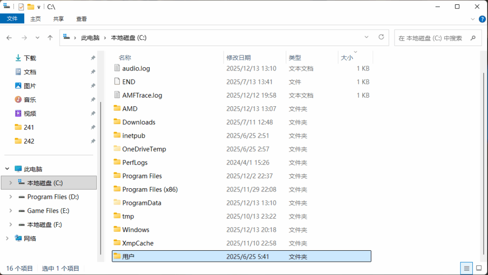Select the END file icon
This screenshot has width=488, height=275.
[117, 81]
